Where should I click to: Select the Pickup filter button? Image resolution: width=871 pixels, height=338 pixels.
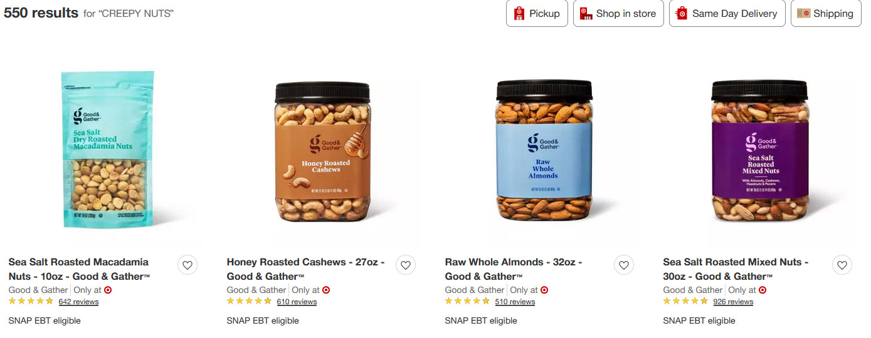click(537, 13)
